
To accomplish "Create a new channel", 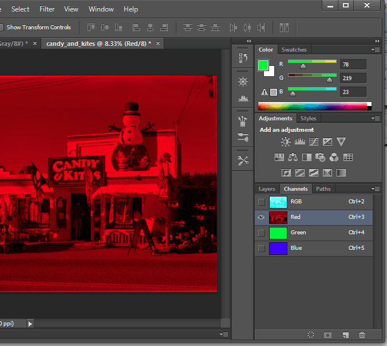I will (x=346, y=335).
